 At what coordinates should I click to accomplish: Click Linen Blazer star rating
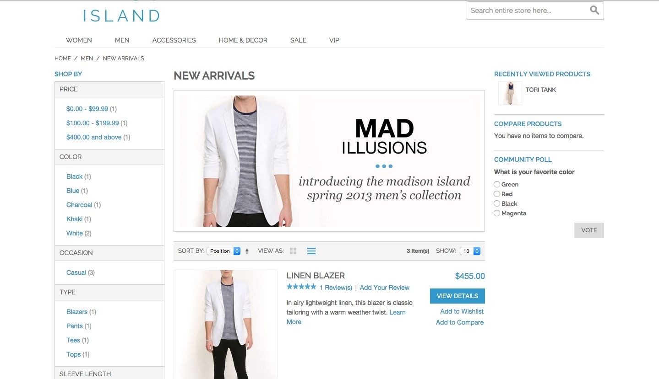tap(301, 287)
